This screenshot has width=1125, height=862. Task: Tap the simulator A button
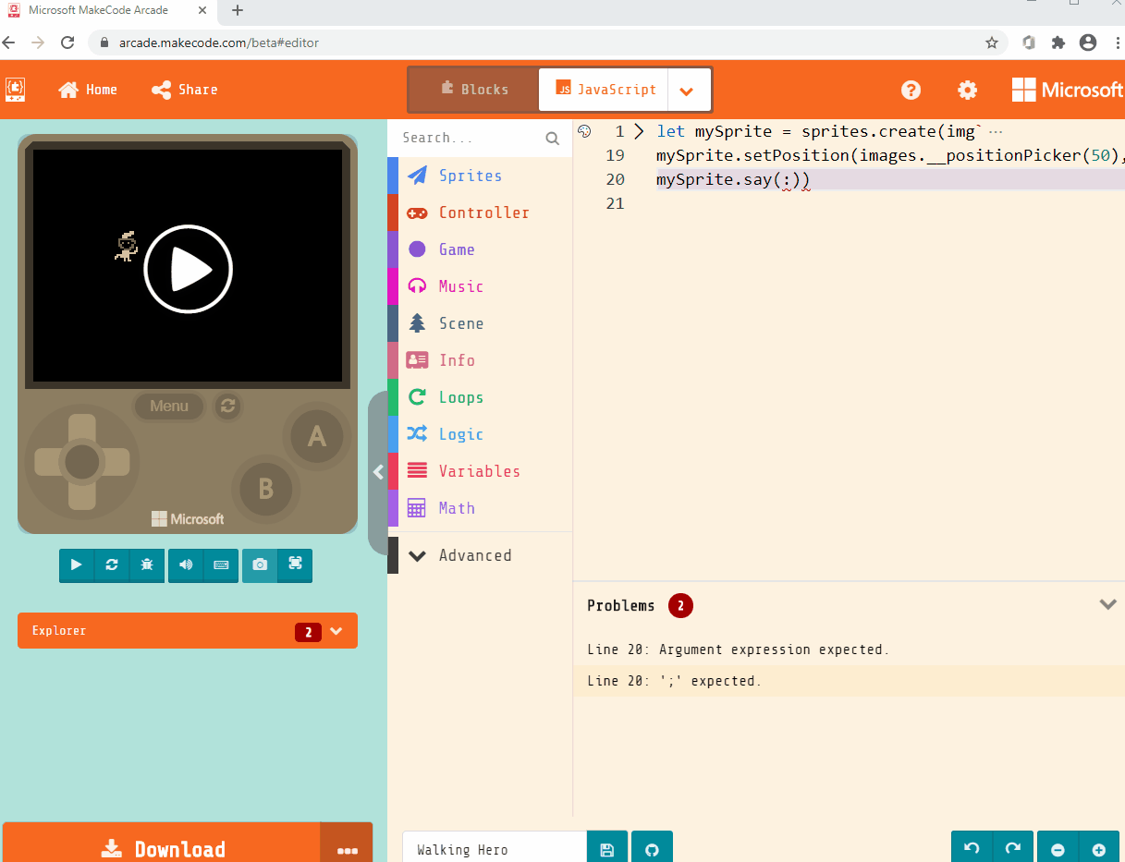coord(317,436)
